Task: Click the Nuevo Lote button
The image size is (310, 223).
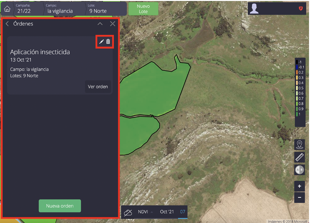Action: coord(143,9)
